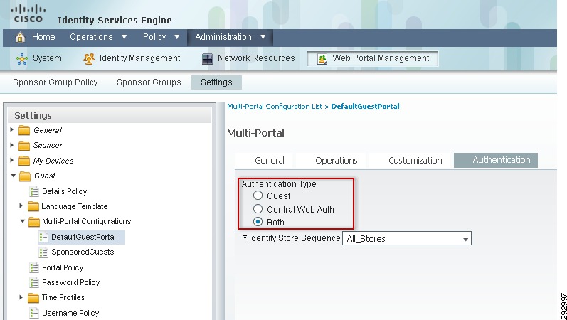Click the My Devices tree label

coord(53,161)
